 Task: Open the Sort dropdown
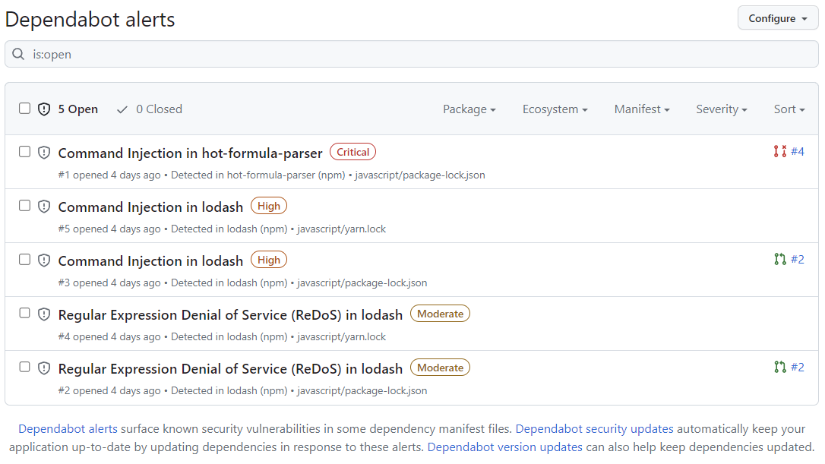point(789,109)
